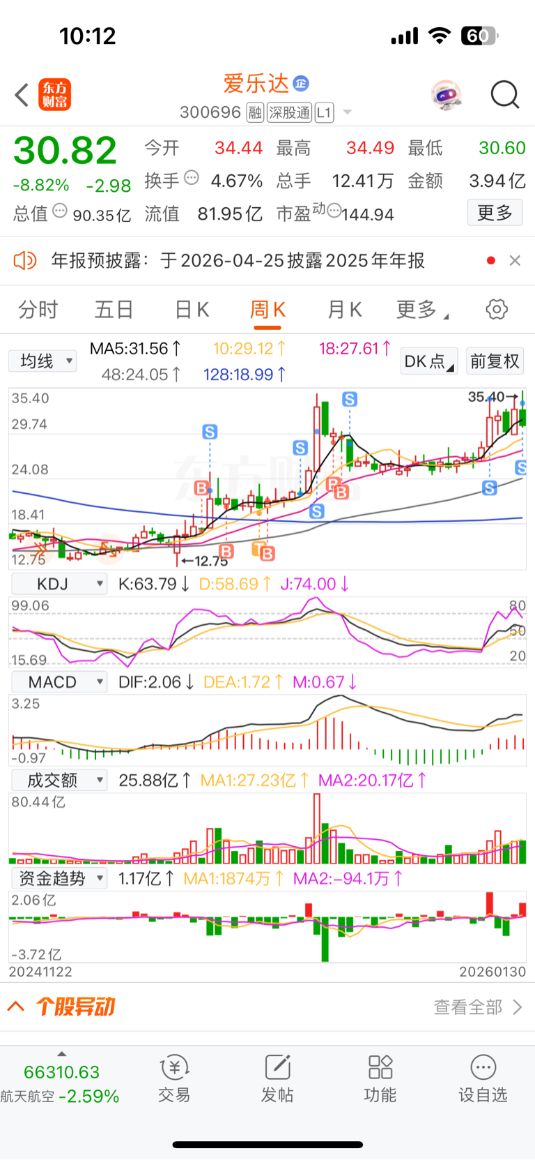Screen dimensions: 535x1160
Task: Tap the K:63.79 value
Action: 154,584
